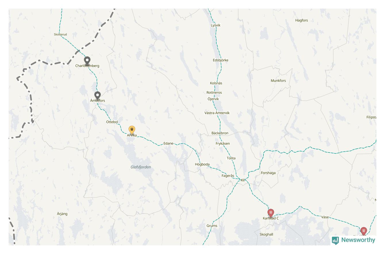Click the partially hidden red marker near Kristinehamn
Screen dimensions: 385x254
(x=364, y=231)
